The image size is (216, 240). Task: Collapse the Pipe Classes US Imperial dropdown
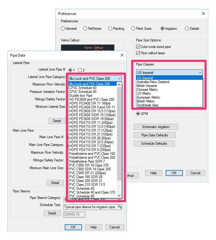200,72
